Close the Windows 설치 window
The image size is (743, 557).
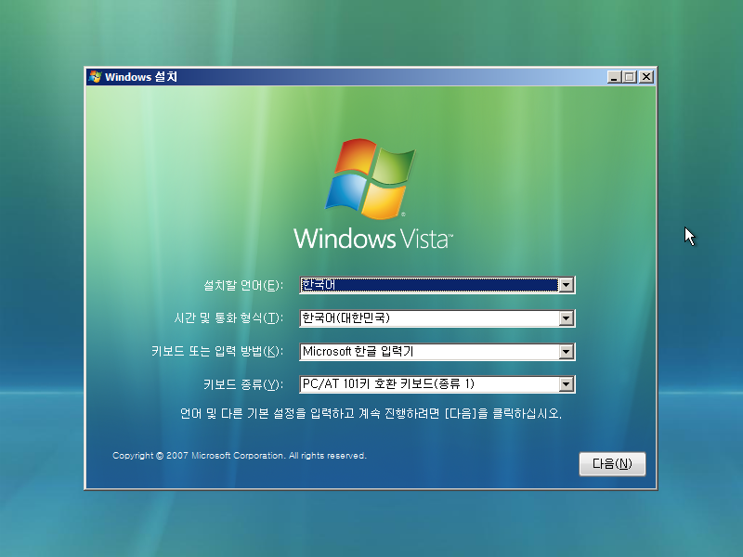pos(646,77)
